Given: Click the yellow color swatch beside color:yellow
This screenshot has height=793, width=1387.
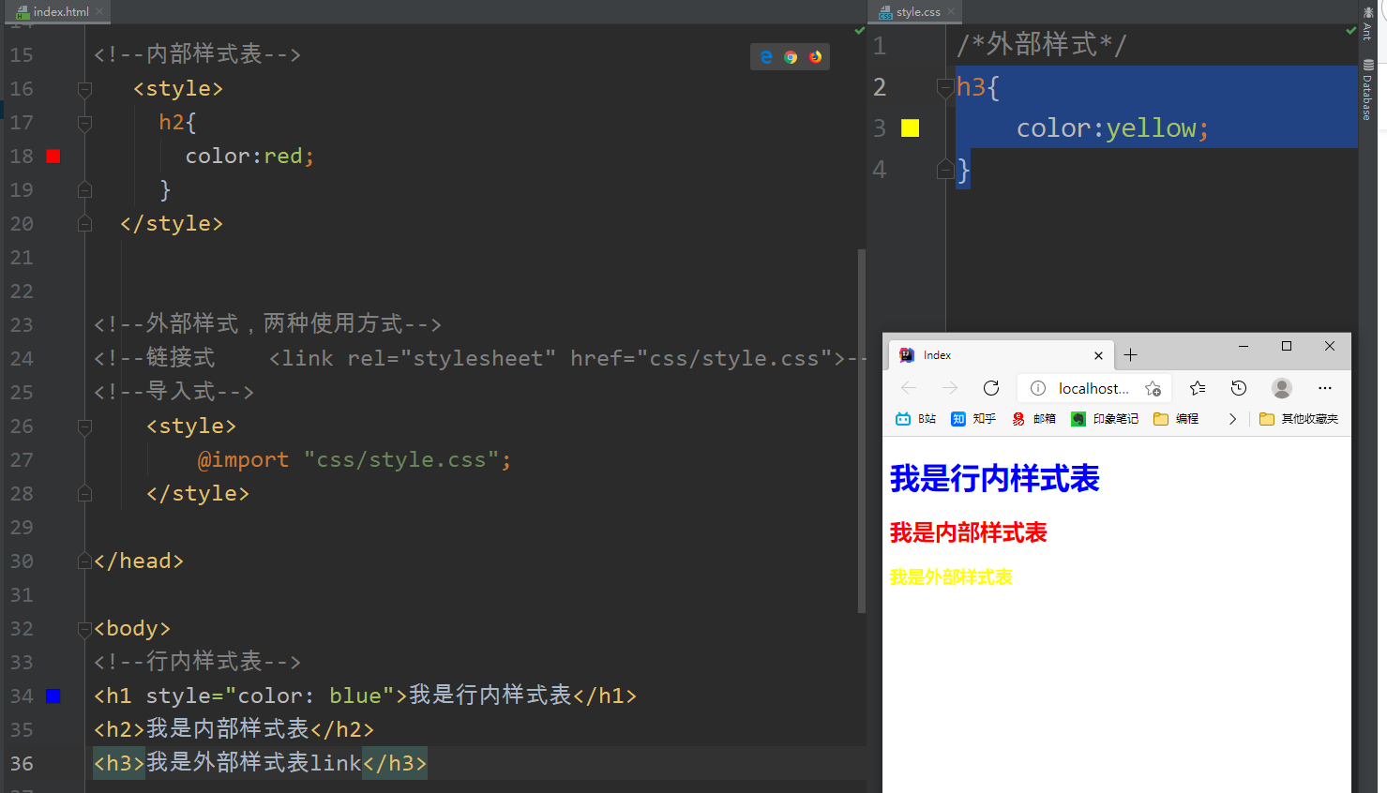Looking at the screenshot, I should (x=910, y=127).
